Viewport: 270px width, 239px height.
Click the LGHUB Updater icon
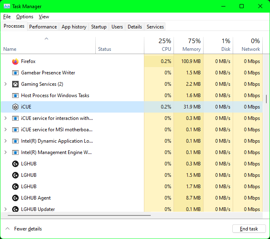click(15, 209)
